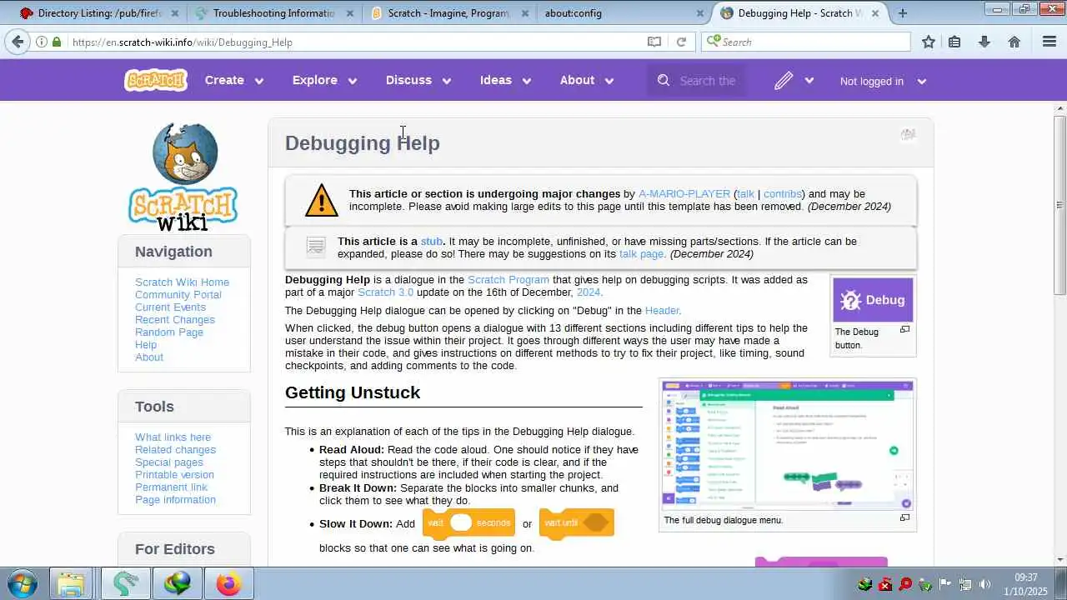The height and width of the screenshot is (600, 1067).
Task: Click the wait until block image
Action: tap(577, 523)
